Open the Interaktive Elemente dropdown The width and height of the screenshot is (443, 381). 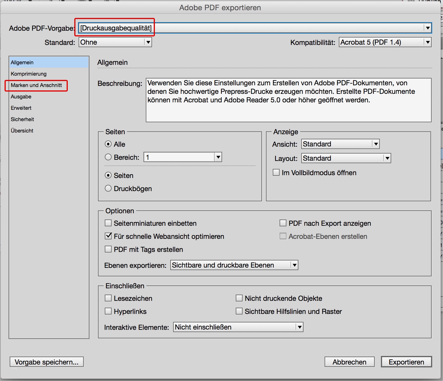(299, 327)
